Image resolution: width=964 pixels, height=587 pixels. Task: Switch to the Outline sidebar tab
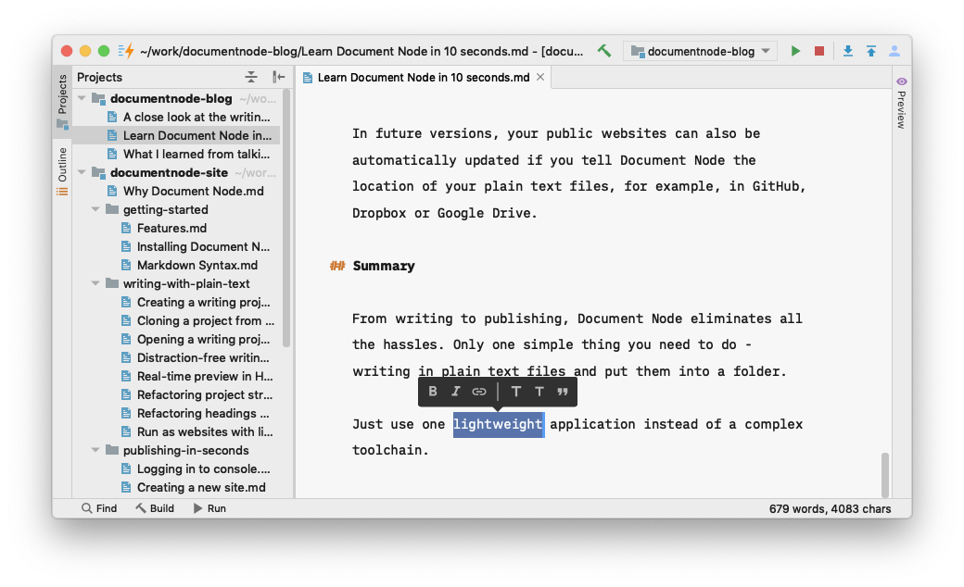pyautogui.click(x=62, y=171)
